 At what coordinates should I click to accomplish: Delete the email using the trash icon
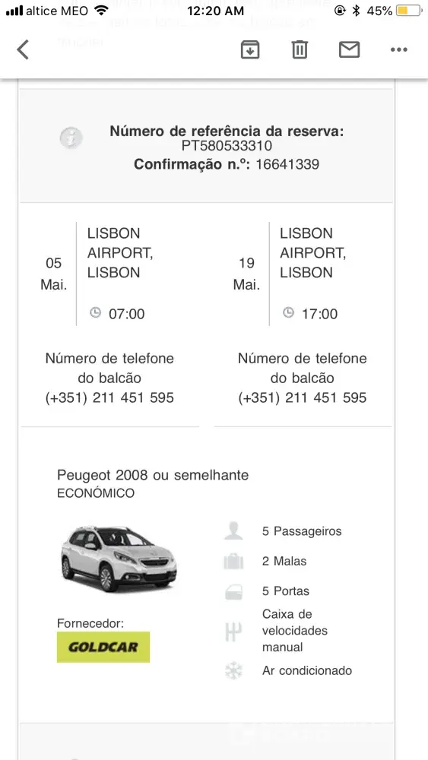pos(300,49)
